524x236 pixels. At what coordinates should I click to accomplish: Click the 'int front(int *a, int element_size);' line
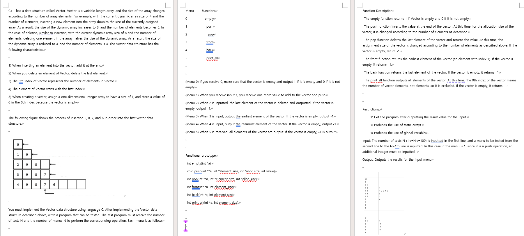tap(211, 187)
